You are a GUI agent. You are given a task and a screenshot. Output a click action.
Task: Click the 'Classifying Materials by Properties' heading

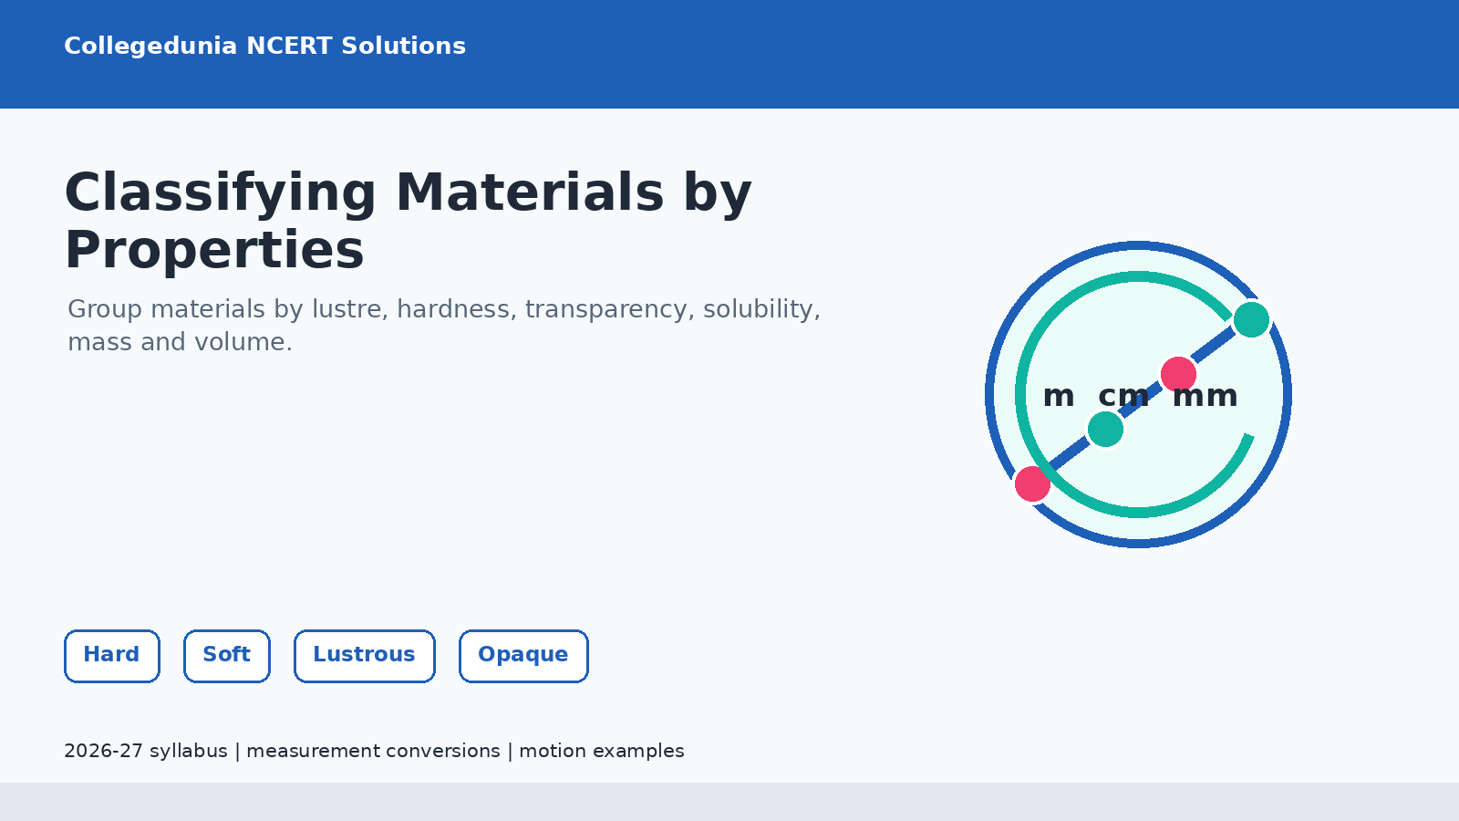pos(408,221)
